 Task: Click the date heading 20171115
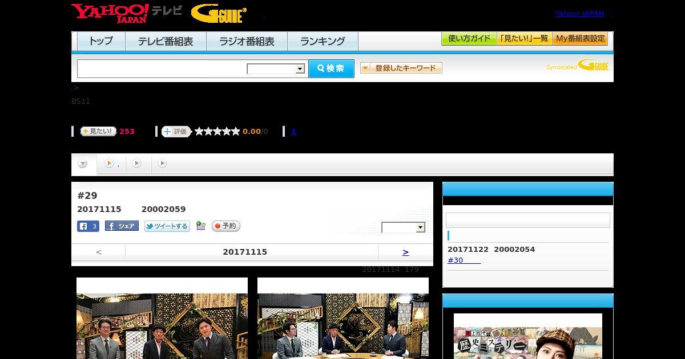point(245,252)
